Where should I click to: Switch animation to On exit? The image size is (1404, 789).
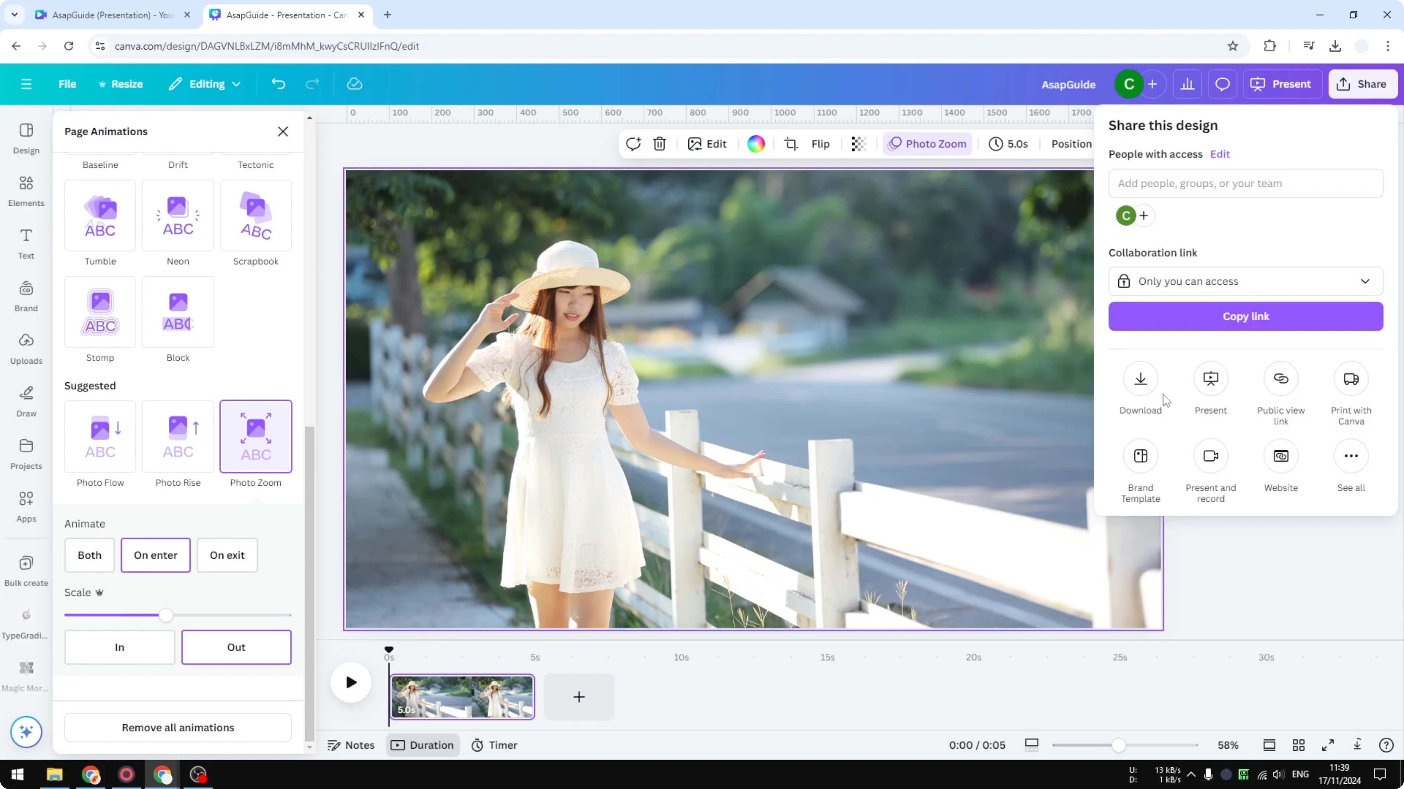coord(227,555)
